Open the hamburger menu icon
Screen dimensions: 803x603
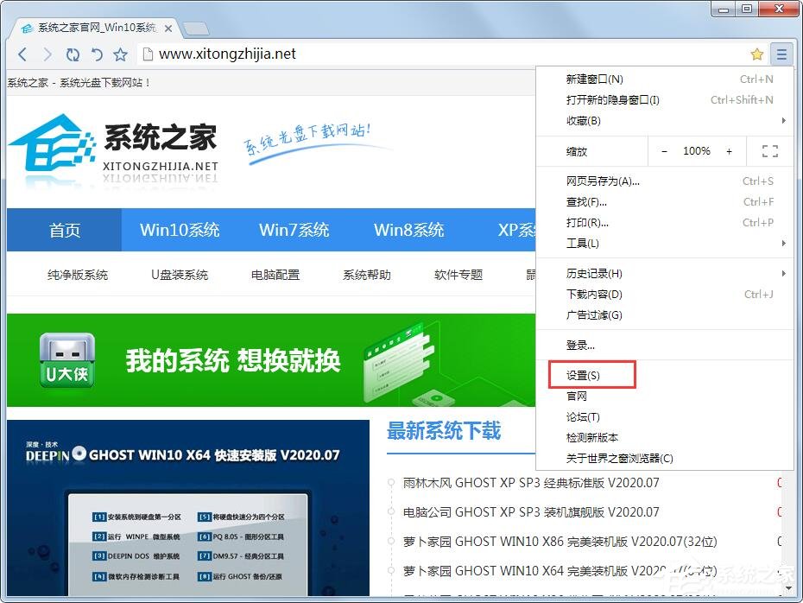pos(782,54)
